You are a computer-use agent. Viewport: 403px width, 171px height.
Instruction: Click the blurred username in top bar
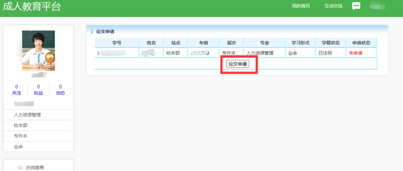tap(377, 6)
